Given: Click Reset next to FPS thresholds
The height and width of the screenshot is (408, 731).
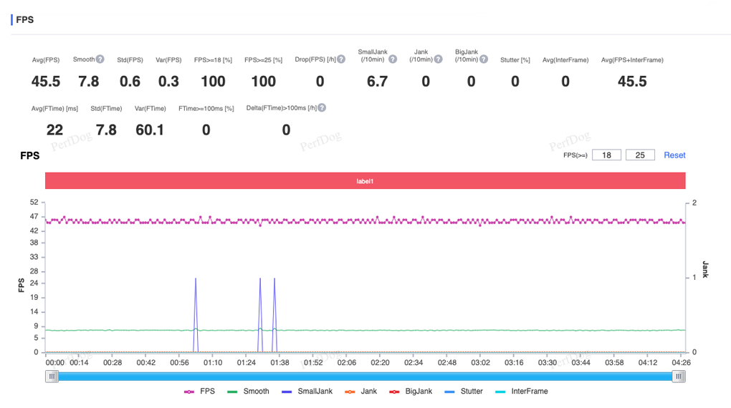Looking at the screenshot, I should tap(674, 155).
